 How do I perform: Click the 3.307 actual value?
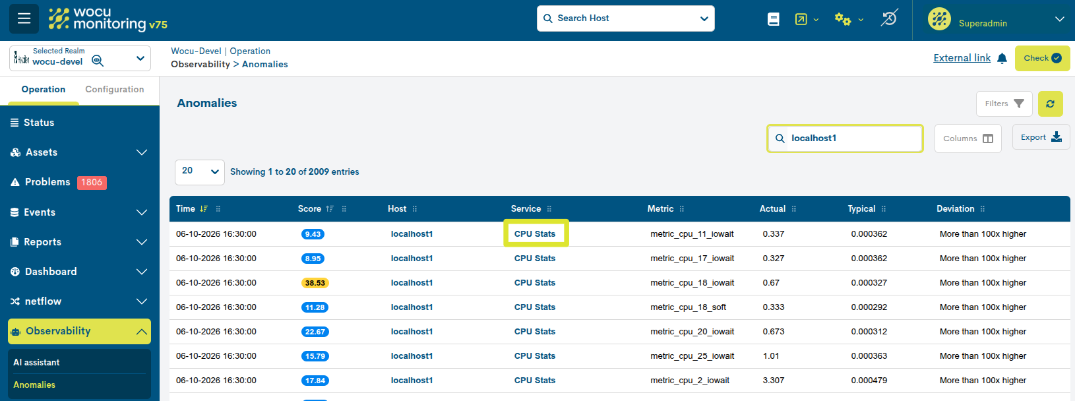pos(774,381)
